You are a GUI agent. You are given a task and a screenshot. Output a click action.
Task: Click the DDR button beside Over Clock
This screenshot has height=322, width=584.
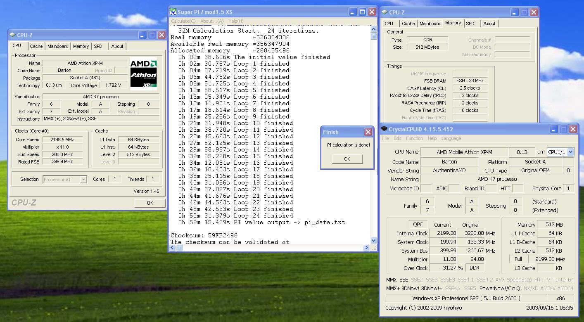pos(474,268)
